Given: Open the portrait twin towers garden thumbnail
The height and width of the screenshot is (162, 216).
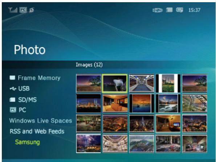Looking at the screenshot, I should point(168,83).
